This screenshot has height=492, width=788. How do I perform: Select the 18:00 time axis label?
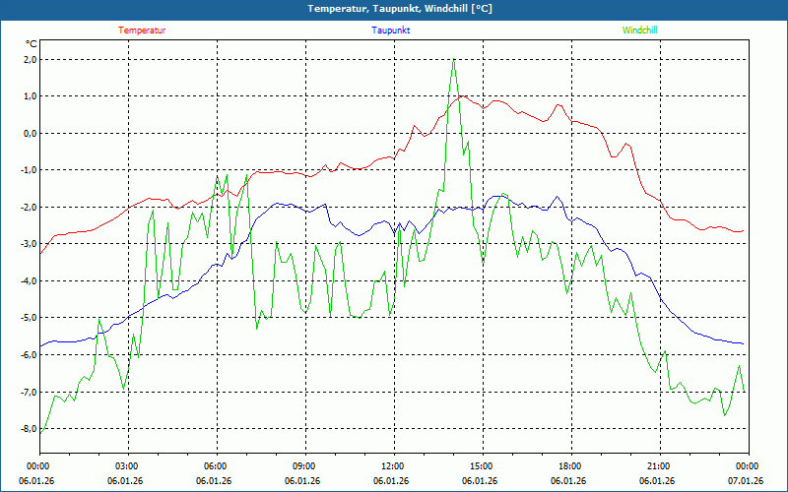[x=570, y=466]
